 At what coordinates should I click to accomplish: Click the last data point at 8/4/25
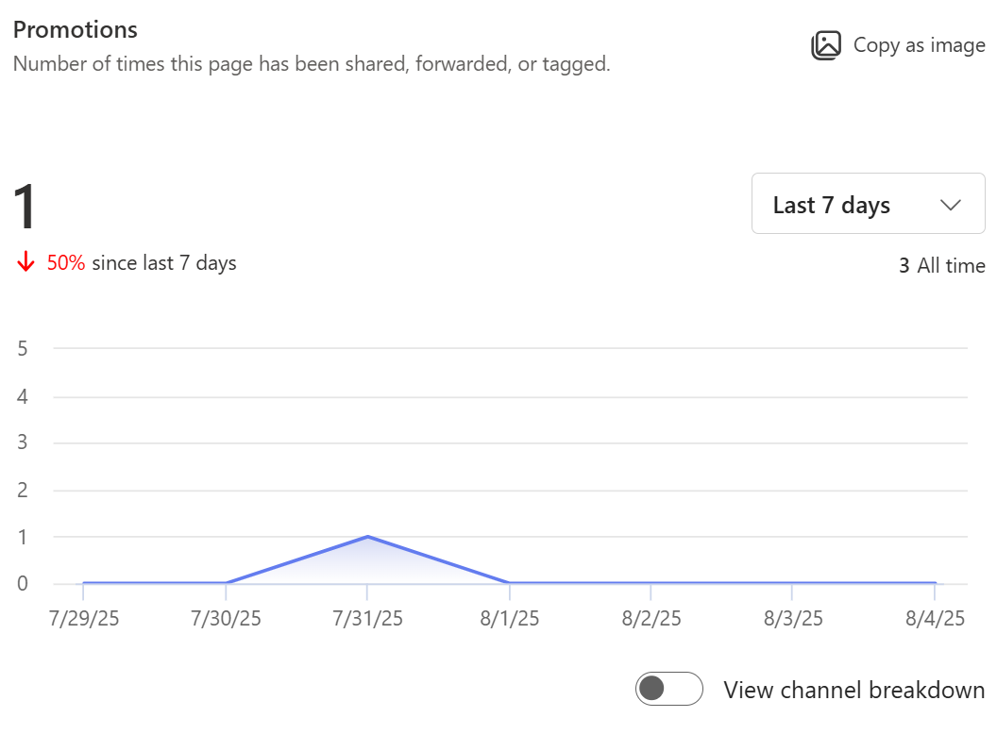(935, 583)
